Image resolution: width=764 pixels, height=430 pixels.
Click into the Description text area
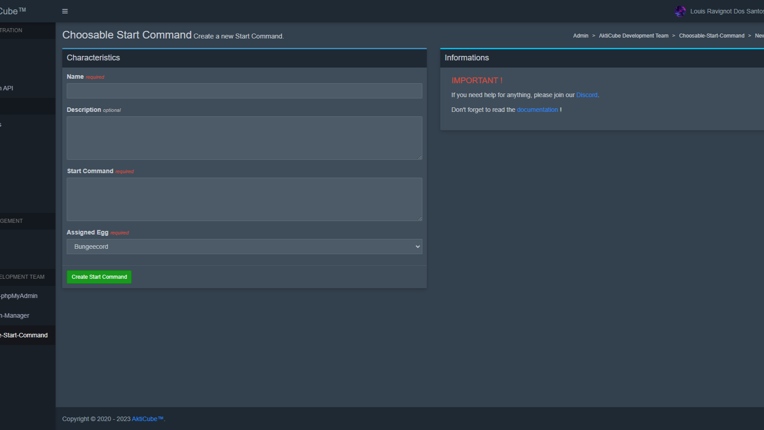coord(244,138)
